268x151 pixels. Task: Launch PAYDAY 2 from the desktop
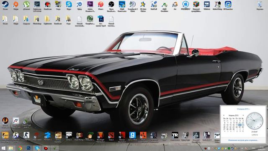(x=47, y=136)
